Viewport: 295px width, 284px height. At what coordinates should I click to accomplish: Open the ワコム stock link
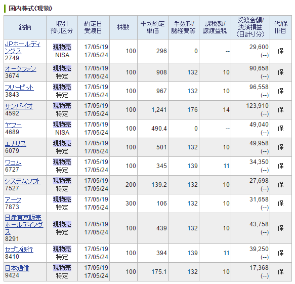[13, 163]
